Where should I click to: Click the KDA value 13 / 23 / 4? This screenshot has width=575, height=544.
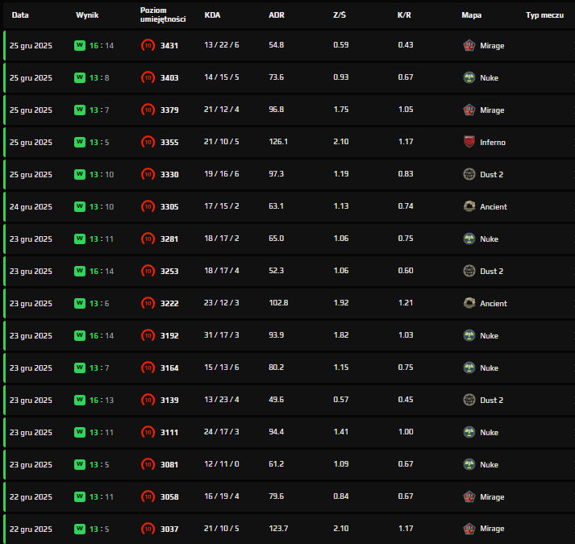pyautogui.click(x=222, y=400)
